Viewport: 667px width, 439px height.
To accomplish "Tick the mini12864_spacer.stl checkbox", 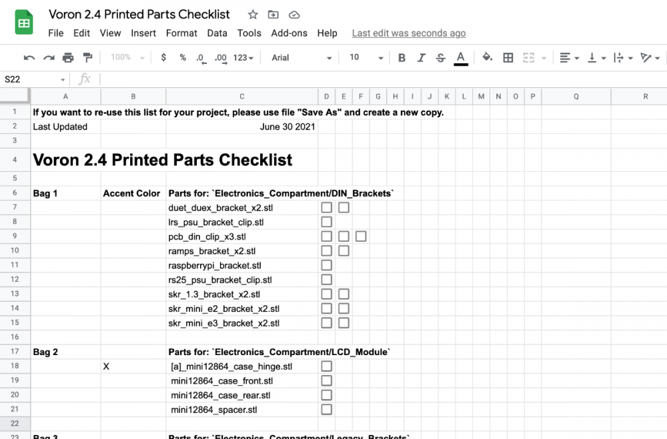I will [326, 409].
